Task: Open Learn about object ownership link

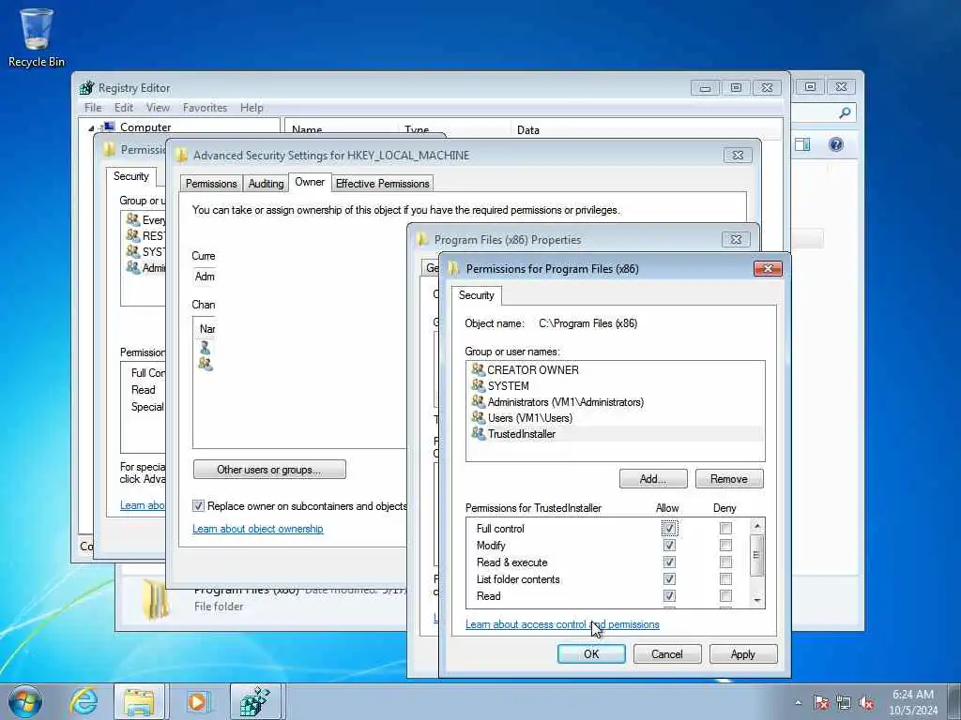Action: coord(257,529)
